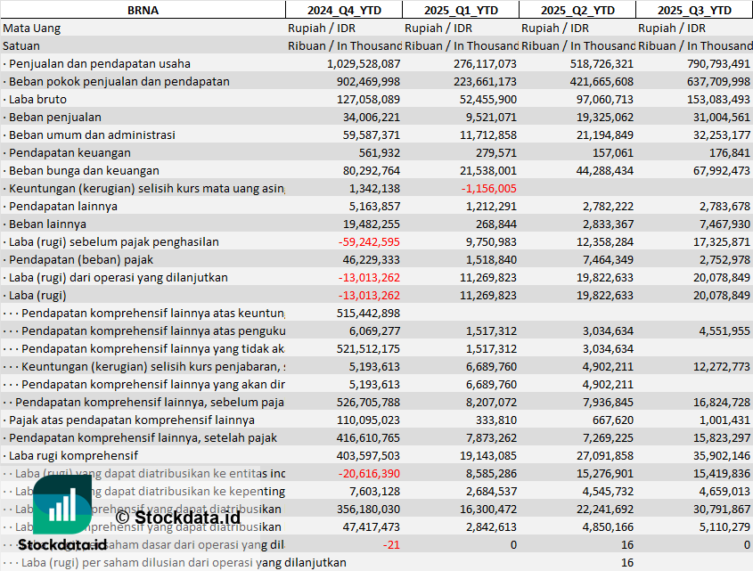Image resolution: width=753 pixels, height=571 pixels.
Task: Click the Beban penjualan row label
Action: point(54,118)
